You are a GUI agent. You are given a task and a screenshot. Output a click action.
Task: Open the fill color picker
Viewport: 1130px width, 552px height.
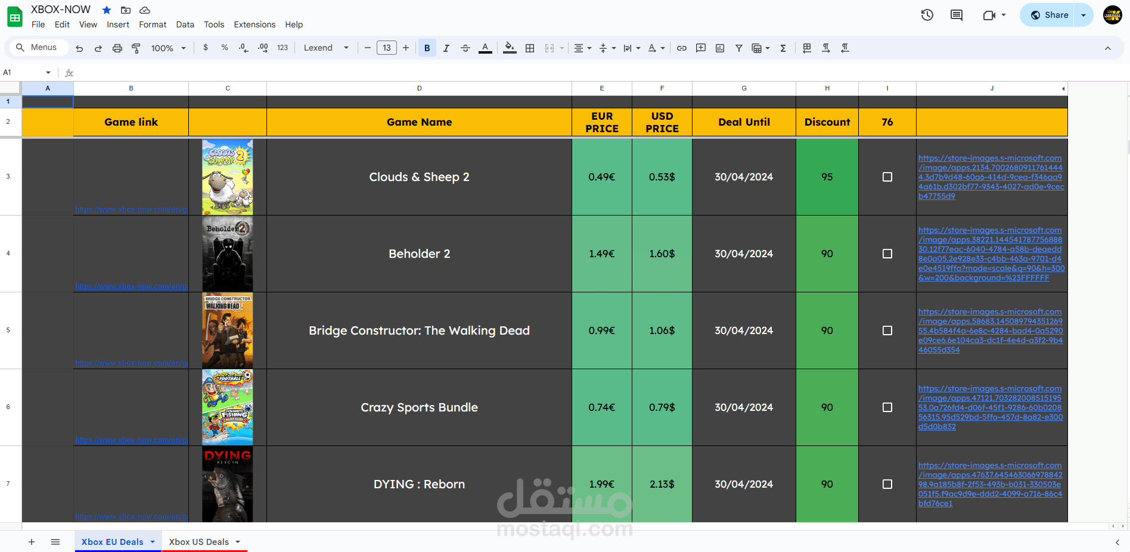pos(510,48)
